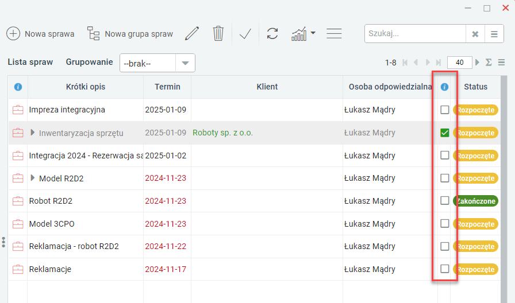515x303 pixels.
Task: Click the info icon above checkboxes column
Action: pos(444,87)
